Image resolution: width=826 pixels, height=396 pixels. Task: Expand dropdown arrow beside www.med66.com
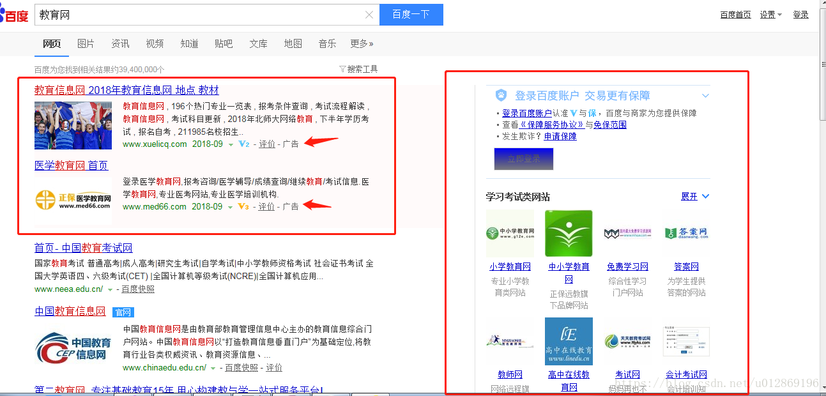[231, 208]
